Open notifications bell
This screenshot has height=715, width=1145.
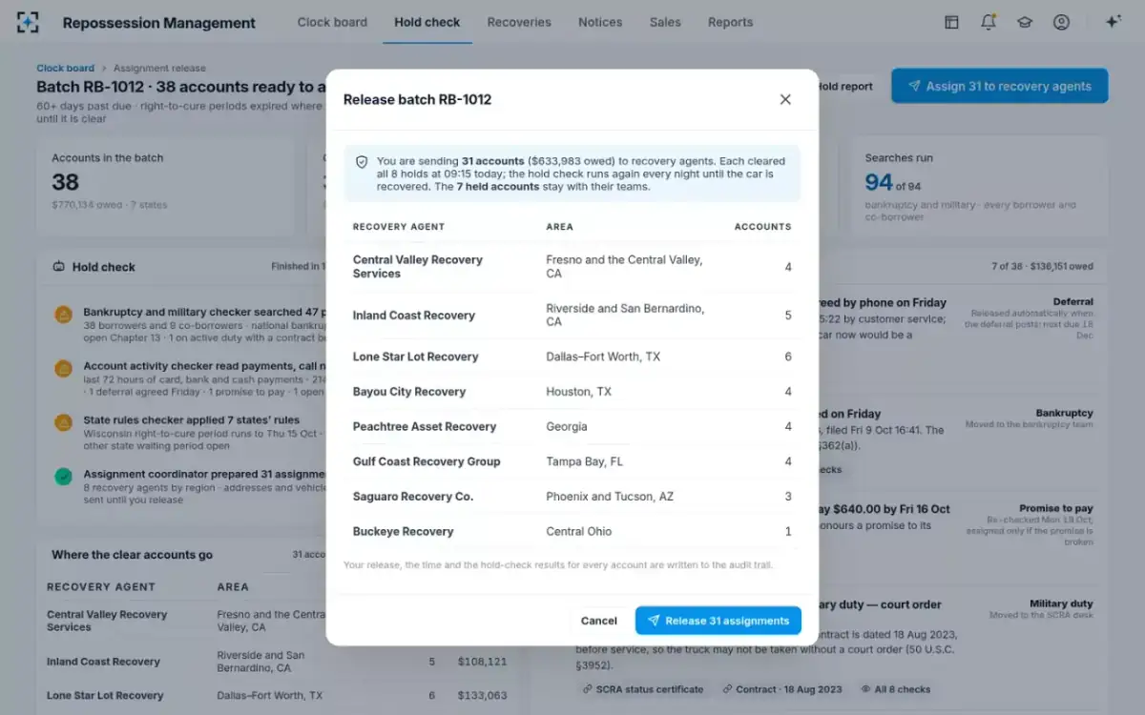point(989,22)
